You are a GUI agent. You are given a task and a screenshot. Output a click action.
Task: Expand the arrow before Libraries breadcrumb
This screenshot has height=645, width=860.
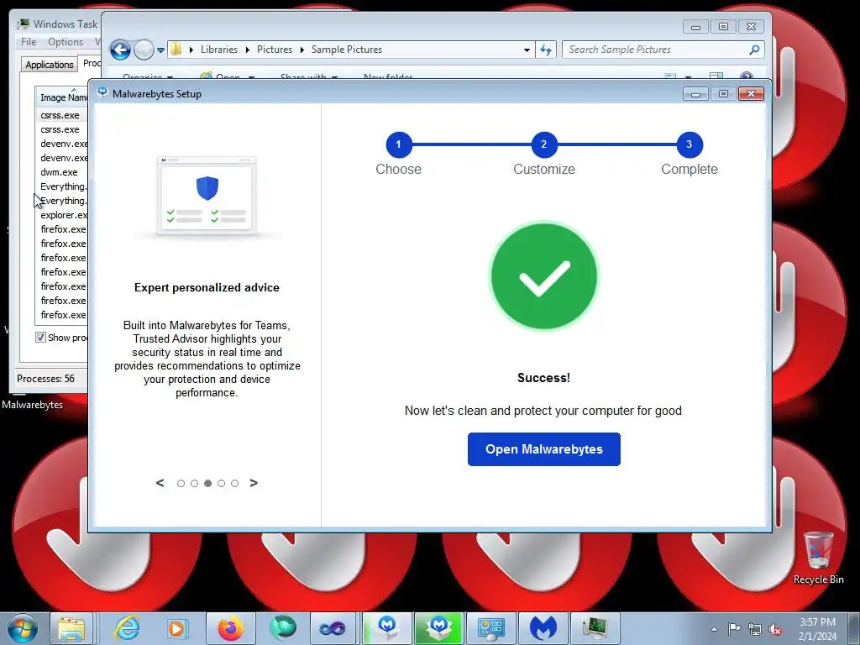pos(191,50)
